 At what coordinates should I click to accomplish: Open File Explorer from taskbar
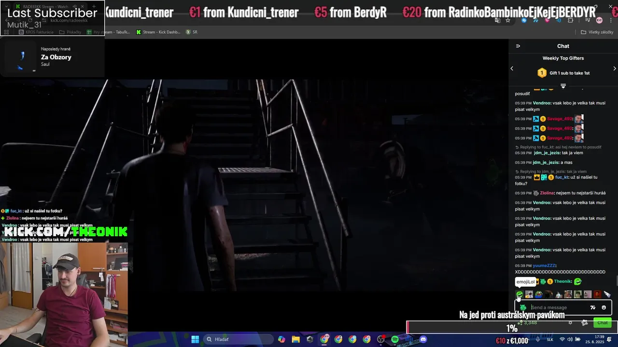click(x=295, y=339)
